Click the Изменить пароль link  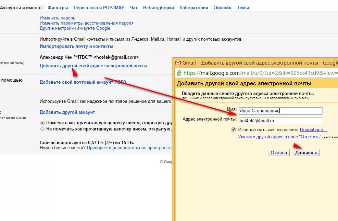(57, 18)
